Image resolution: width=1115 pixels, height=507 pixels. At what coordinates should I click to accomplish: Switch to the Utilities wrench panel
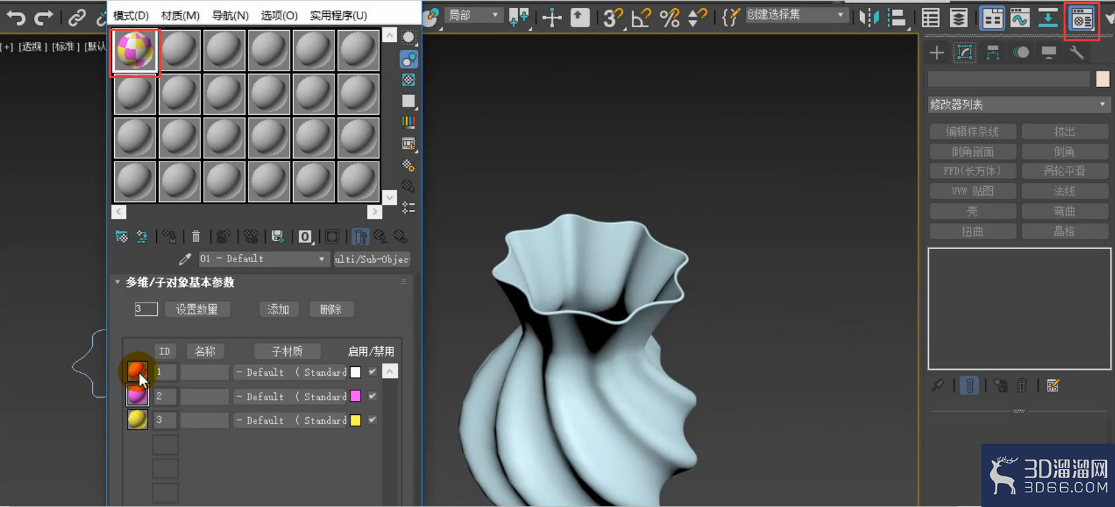point(1077,53)
